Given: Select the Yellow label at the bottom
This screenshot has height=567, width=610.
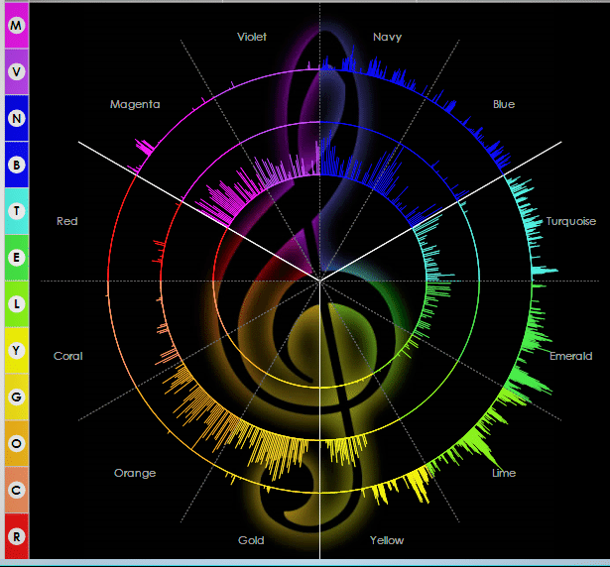Looking at the screenshot, I should click(387, 540).
